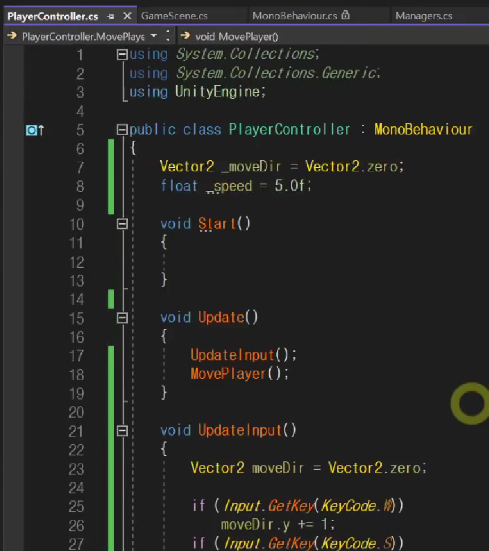
Task: Click line number 12 in the gutter
Action: tap(76, 262)
